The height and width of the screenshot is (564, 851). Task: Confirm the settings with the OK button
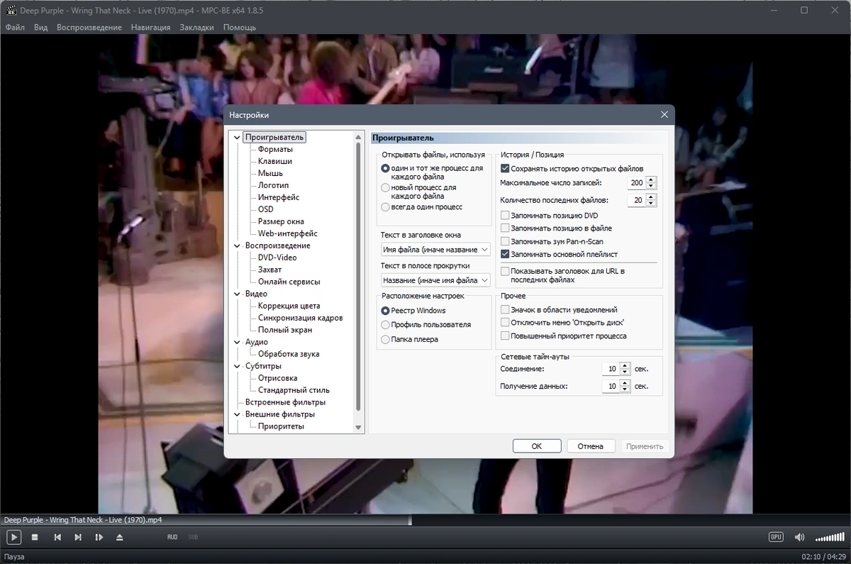[537, 446]
